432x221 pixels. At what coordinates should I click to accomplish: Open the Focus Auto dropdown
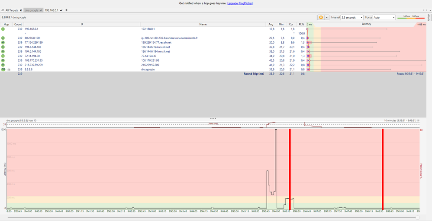pyautogui.click(x=384, y=17)
